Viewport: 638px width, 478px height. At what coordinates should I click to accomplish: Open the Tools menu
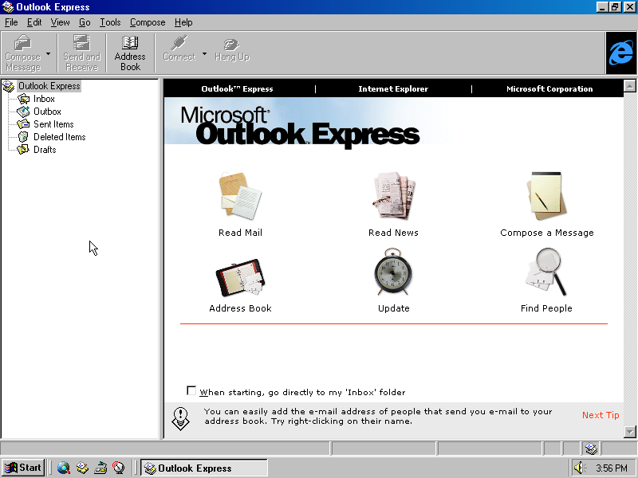(x=110, y=22)
